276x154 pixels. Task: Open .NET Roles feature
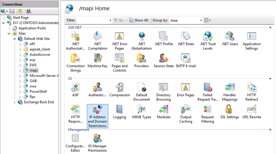pos(186,39)
